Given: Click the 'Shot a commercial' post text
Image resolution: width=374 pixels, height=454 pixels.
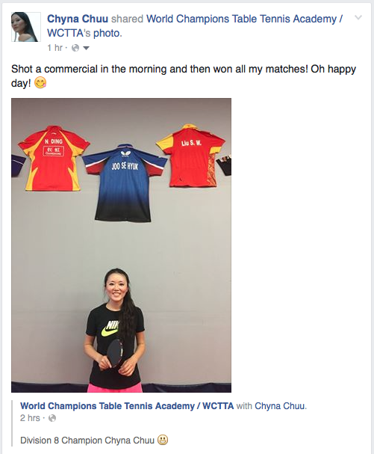Looking at the screenshot, I should (184, 76).
